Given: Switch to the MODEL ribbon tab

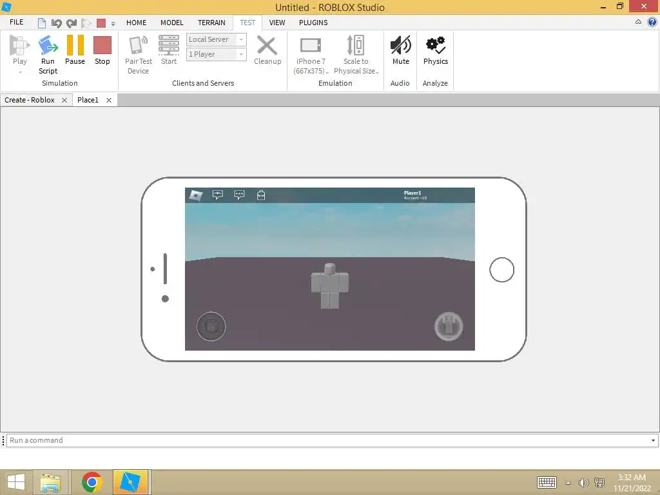Looking at the screenshot, I should pos(171,23).
